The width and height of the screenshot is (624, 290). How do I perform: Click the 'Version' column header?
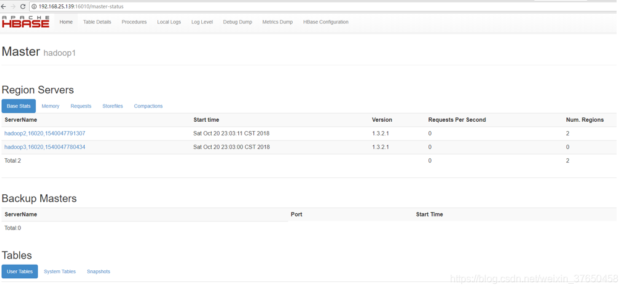coord(382,119)
